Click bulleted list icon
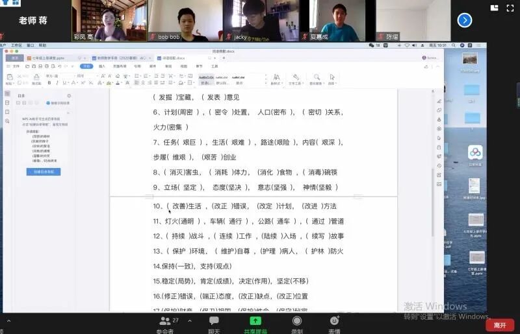This screenshot has width=520, height=334. pos(136,76)
